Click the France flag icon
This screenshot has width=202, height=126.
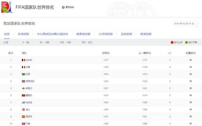23,67
